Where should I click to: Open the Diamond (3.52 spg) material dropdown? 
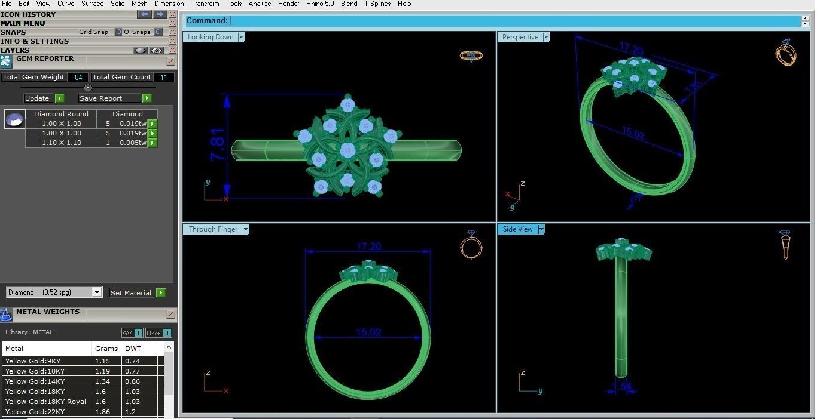point(97,292)
